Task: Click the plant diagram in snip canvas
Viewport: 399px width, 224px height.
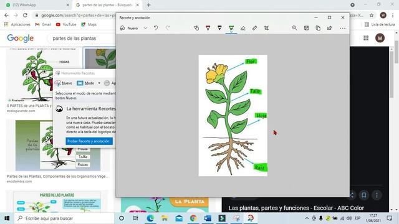Action: (233, 115)
